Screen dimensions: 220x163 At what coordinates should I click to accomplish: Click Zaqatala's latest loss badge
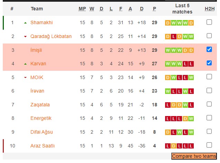(x=191, y=105)
